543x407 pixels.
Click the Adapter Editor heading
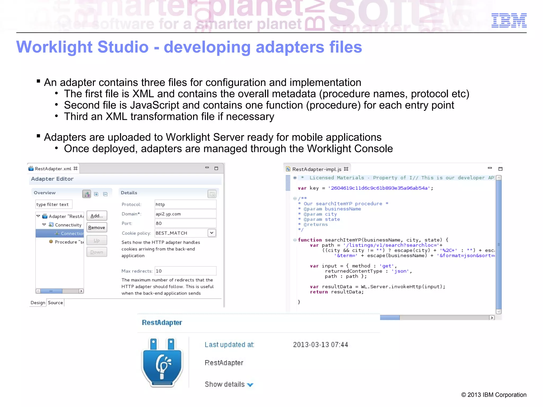pos(52,179)
